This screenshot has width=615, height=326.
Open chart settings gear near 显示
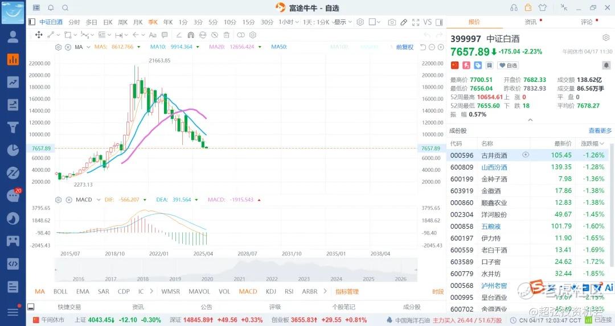tap(360, 22)
